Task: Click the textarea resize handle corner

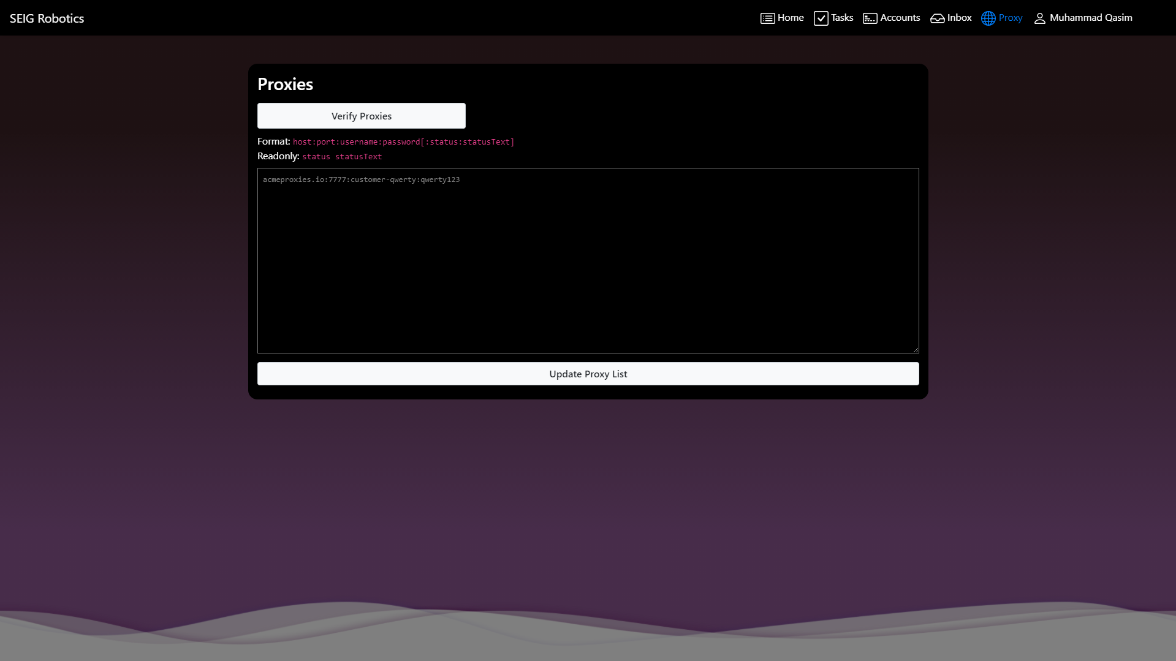Action: (916, 350)
